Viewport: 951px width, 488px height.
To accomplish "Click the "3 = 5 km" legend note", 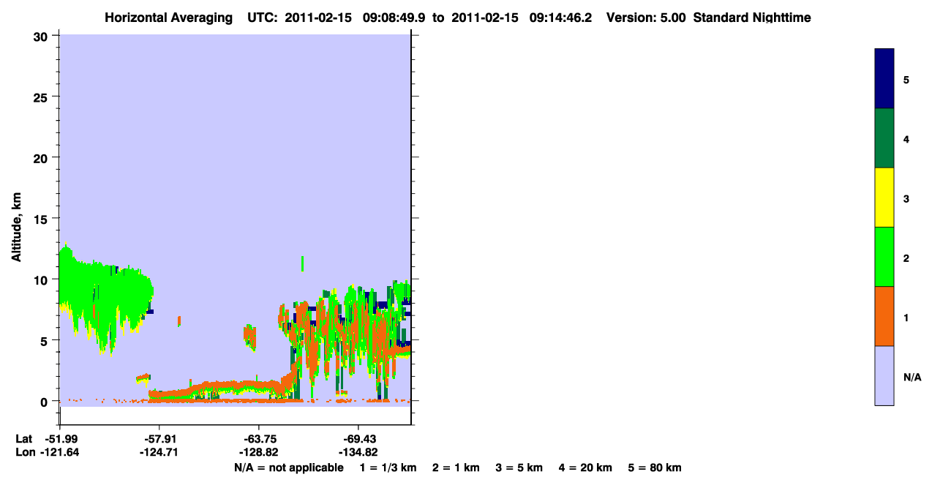I will pos(519,468).
